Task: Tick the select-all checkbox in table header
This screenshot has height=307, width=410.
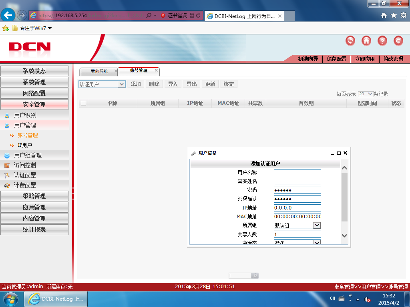Action: (x=83, y=104)
